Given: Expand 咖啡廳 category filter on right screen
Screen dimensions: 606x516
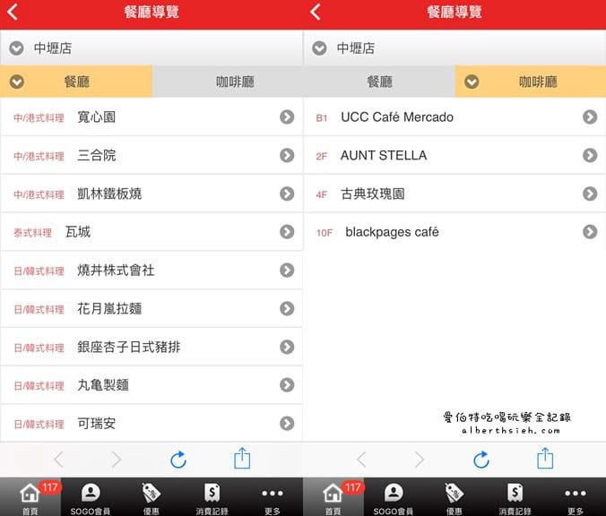Looking at the screenshot, I should pos(531,82).
